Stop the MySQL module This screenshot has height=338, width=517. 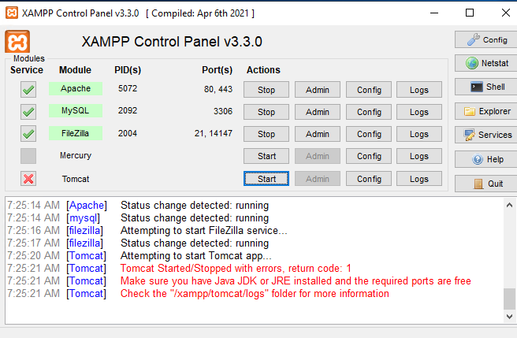pyautogui.click(x=266, y=112)
